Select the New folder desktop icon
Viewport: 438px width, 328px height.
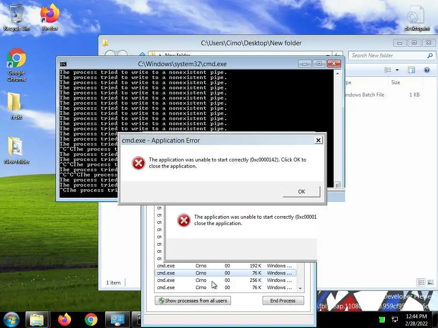tap(17, 150)
